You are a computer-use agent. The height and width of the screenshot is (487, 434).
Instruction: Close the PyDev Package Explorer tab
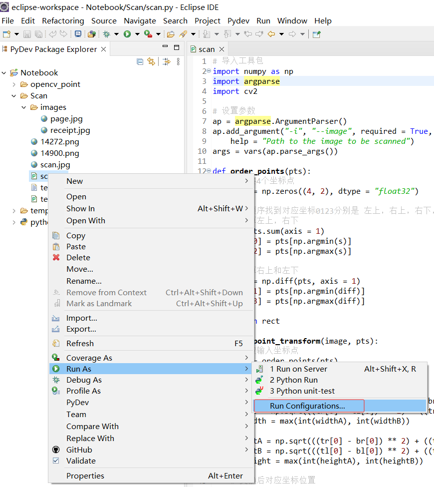point(104,49)
